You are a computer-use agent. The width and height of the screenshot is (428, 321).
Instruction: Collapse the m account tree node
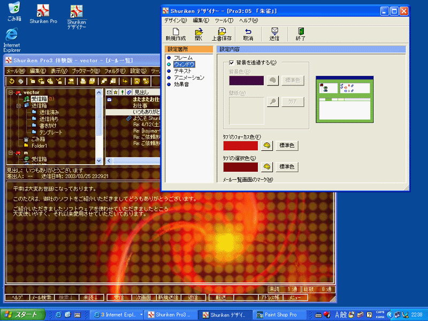tap(11, 153)
